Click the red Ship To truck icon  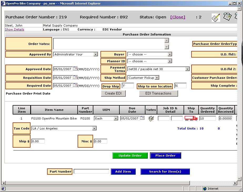click(x=191, y=118)
